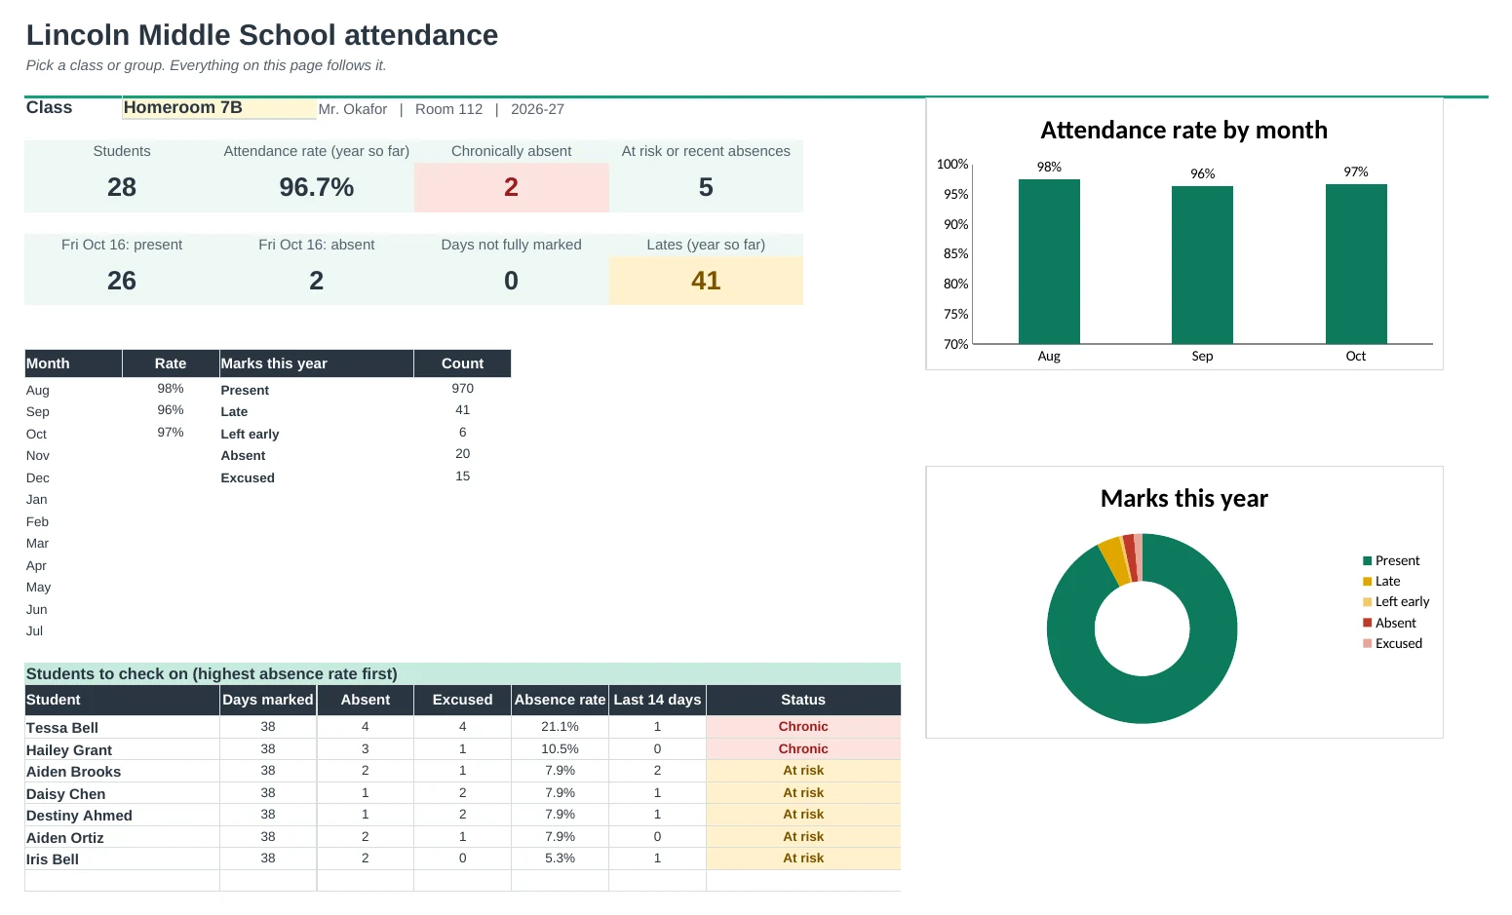Click the Absent marks row label
This screenshot has width=1512, height=915.
pyautogui.click(x=243, y=456)
